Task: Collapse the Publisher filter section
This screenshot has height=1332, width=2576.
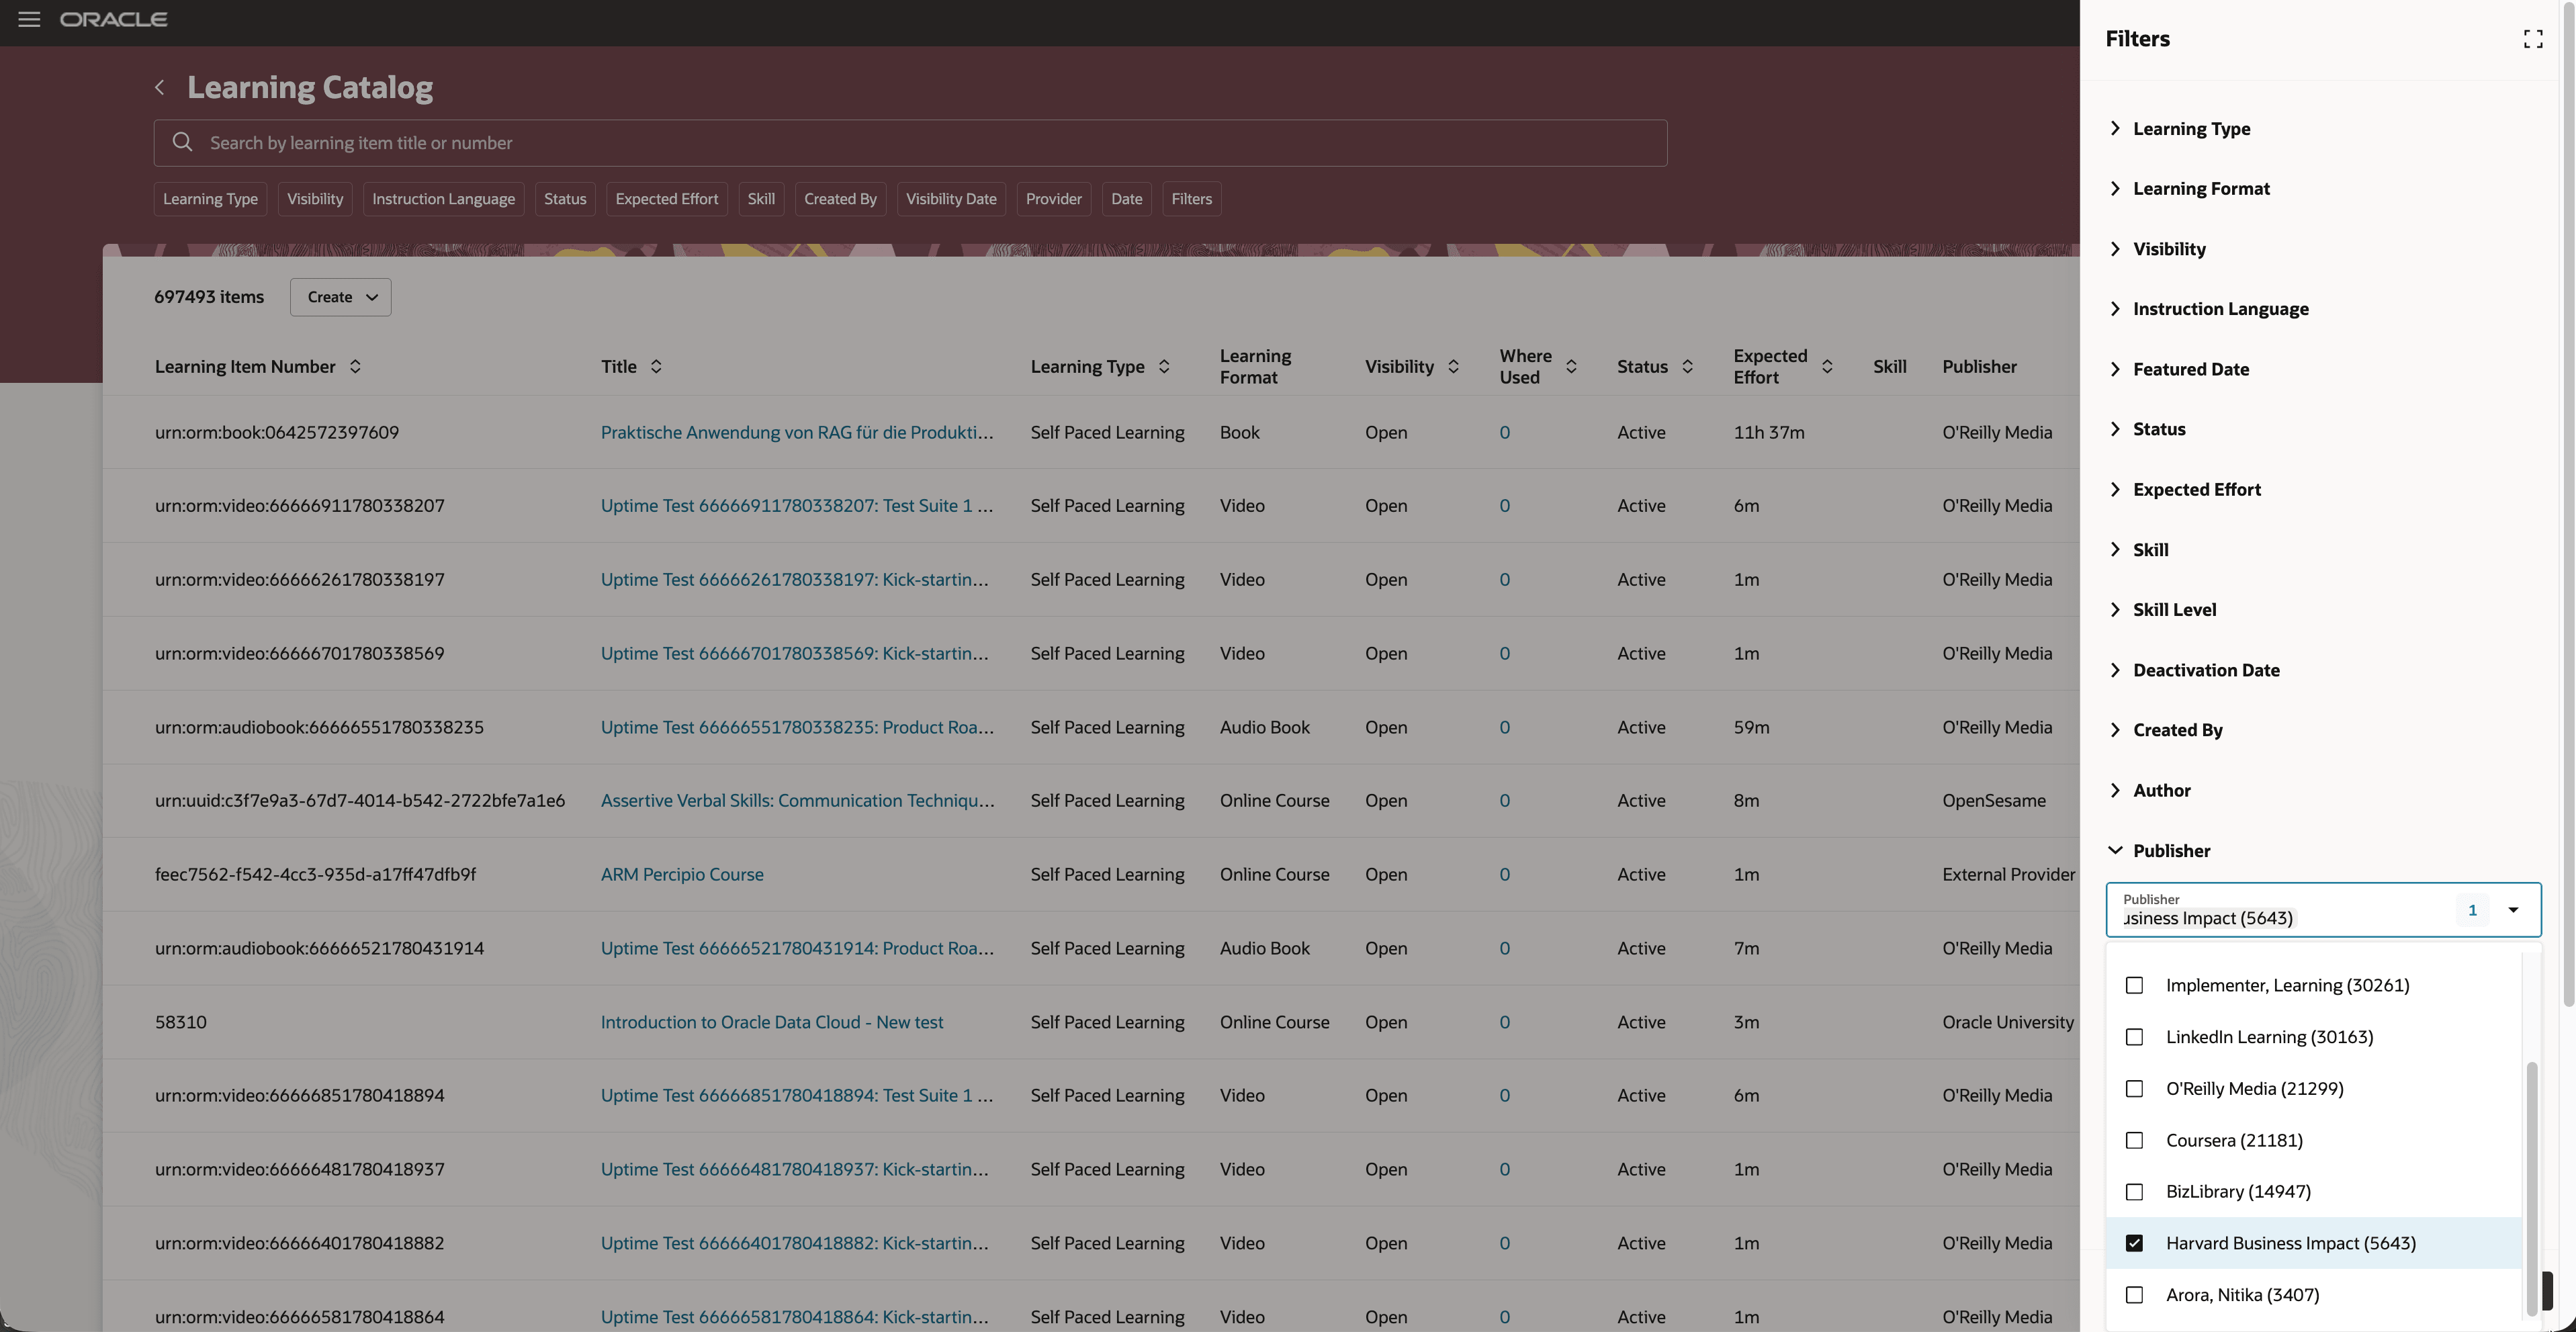Action: [x=2115, y=850]
